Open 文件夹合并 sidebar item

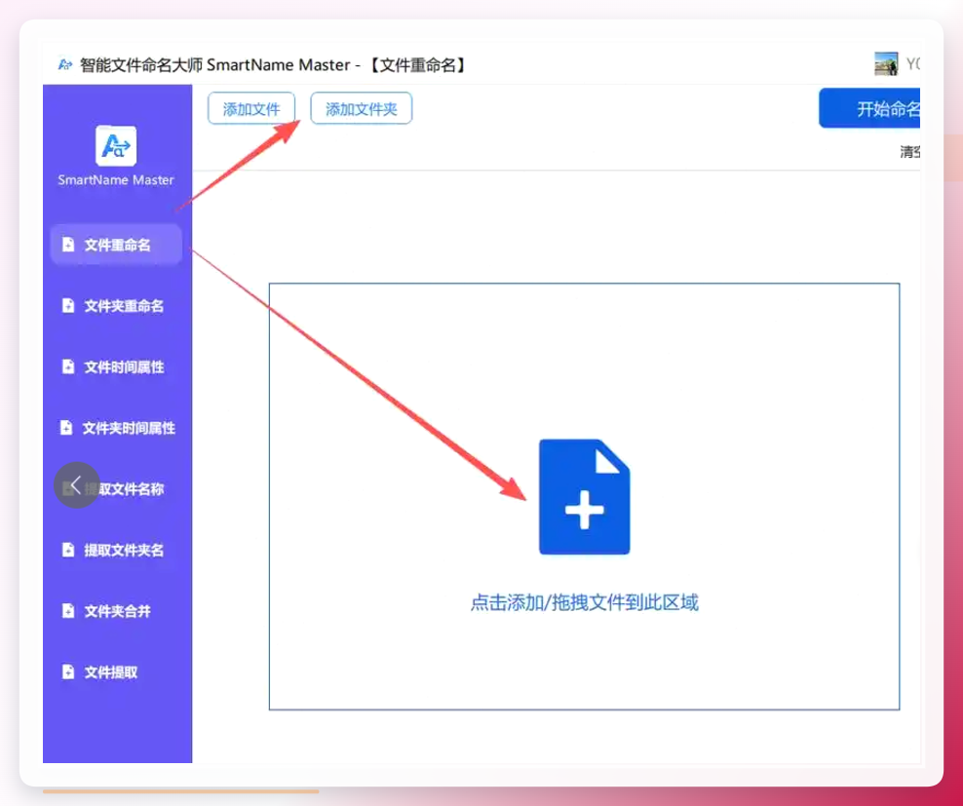click(x=116, y=611)
